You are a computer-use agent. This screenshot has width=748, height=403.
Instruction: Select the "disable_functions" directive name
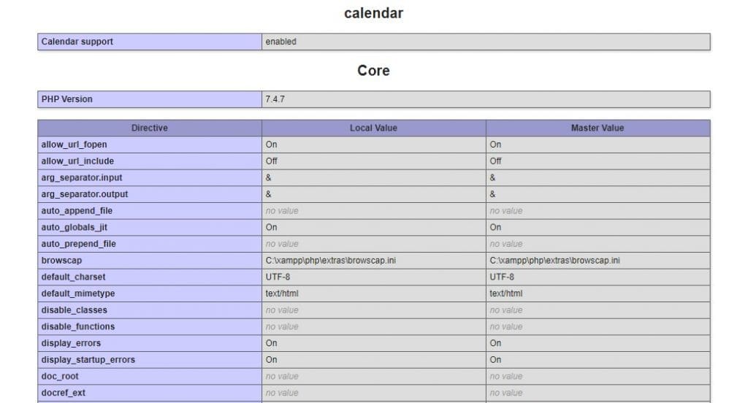(78, 326)
